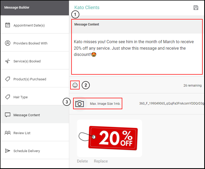Delete the attached 20% off image
Image resolution: width=205 pixels, height=169 pixels.
[x=82, y=161]
